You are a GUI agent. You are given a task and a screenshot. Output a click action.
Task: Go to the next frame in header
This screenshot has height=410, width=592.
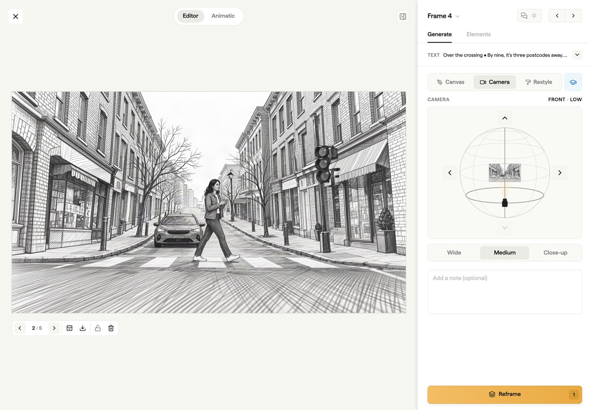[573, 16]
